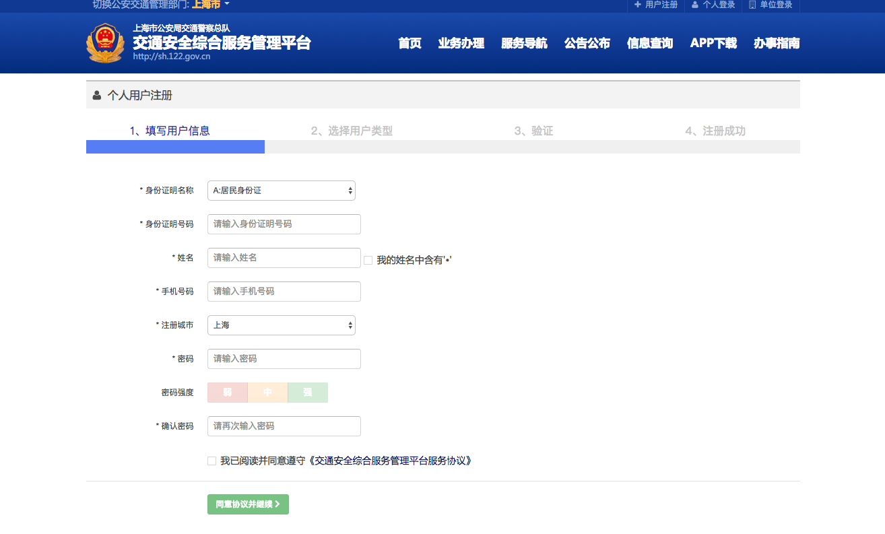This screenshot has height=534, width=885.
Task: Click the plus icon beside 用户注册
Action: 638,5
